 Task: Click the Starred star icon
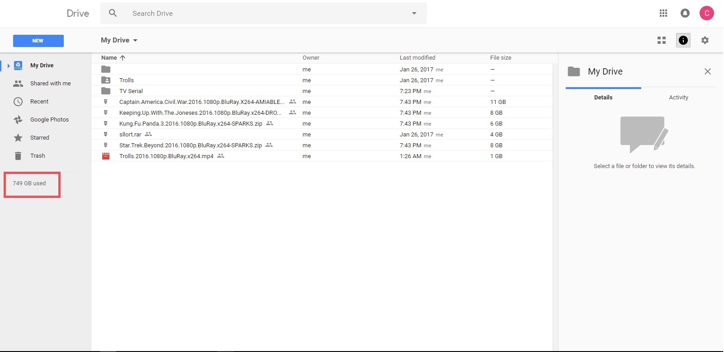pos(18,138)
